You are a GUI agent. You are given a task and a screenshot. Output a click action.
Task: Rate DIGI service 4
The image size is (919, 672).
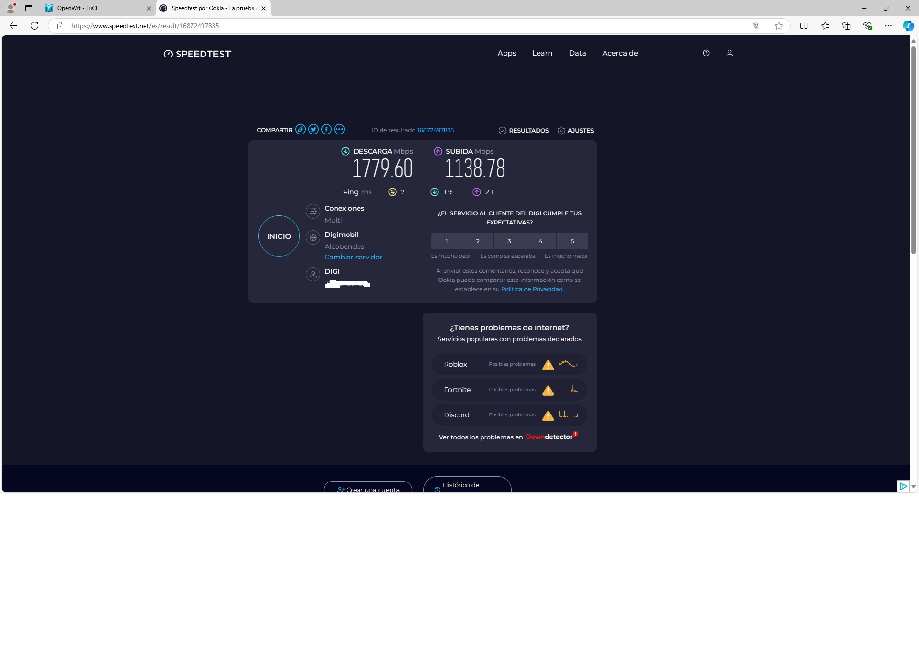(541, 241)
